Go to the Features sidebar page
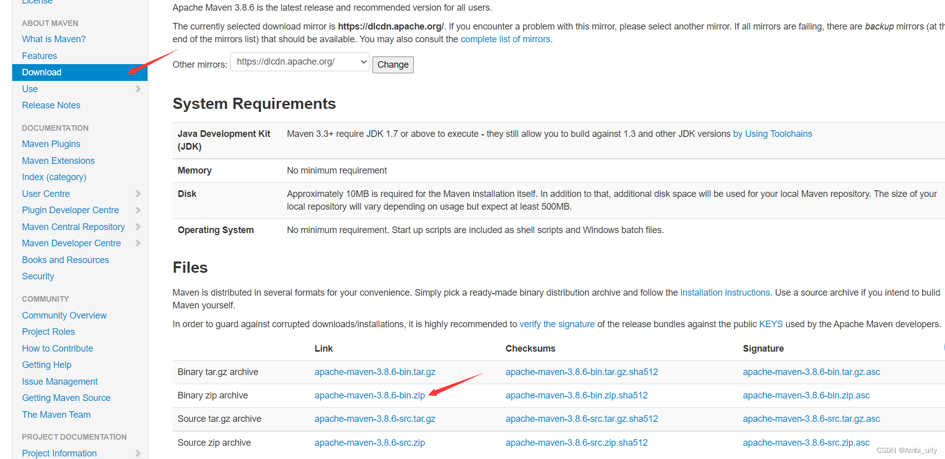The image size is (945, 459). point(40,56)
